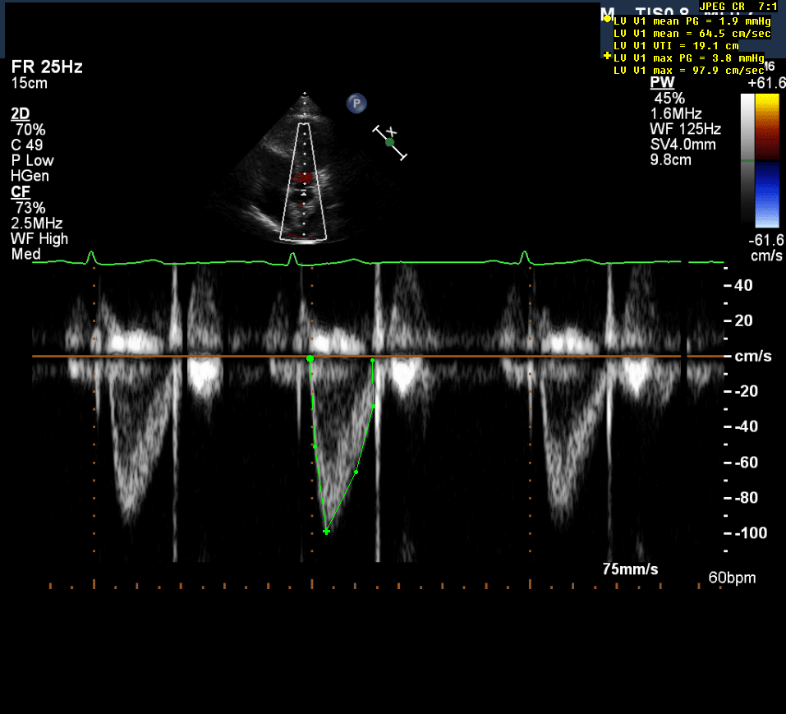Click the blue negative velocity color bar

pyautogui.click(x=766, y=193)
